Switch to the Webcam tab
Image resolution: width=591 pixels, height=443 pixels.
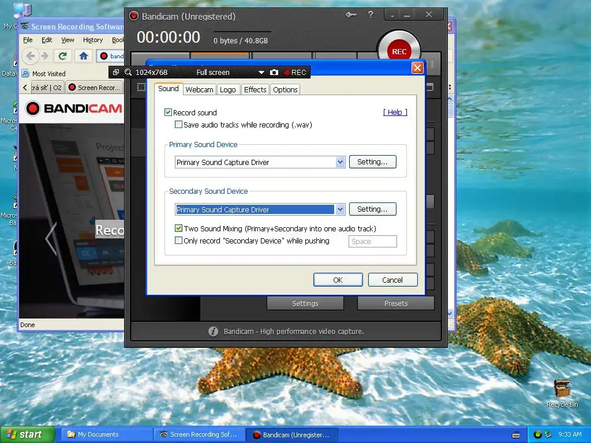click(x=199, y=89)
